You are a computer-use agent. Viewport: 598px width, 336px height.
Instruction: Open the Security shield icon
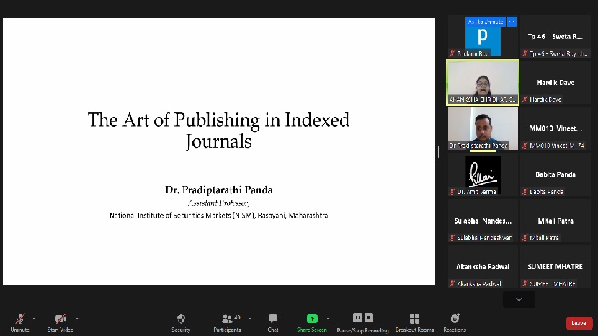pyautogui.click(x=181, y=319)
